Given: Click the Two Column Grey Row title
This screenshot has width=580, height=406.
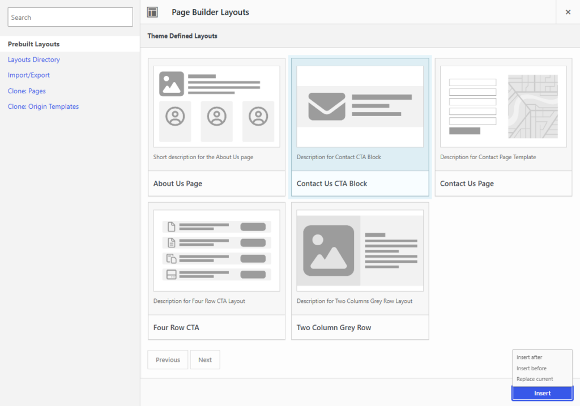Looking at the screenshot, I should tap(334, 328).
